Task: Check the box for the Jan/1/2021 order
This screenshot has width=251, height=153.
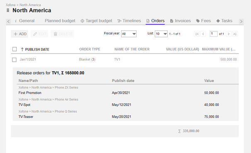Action: (14, 60)
